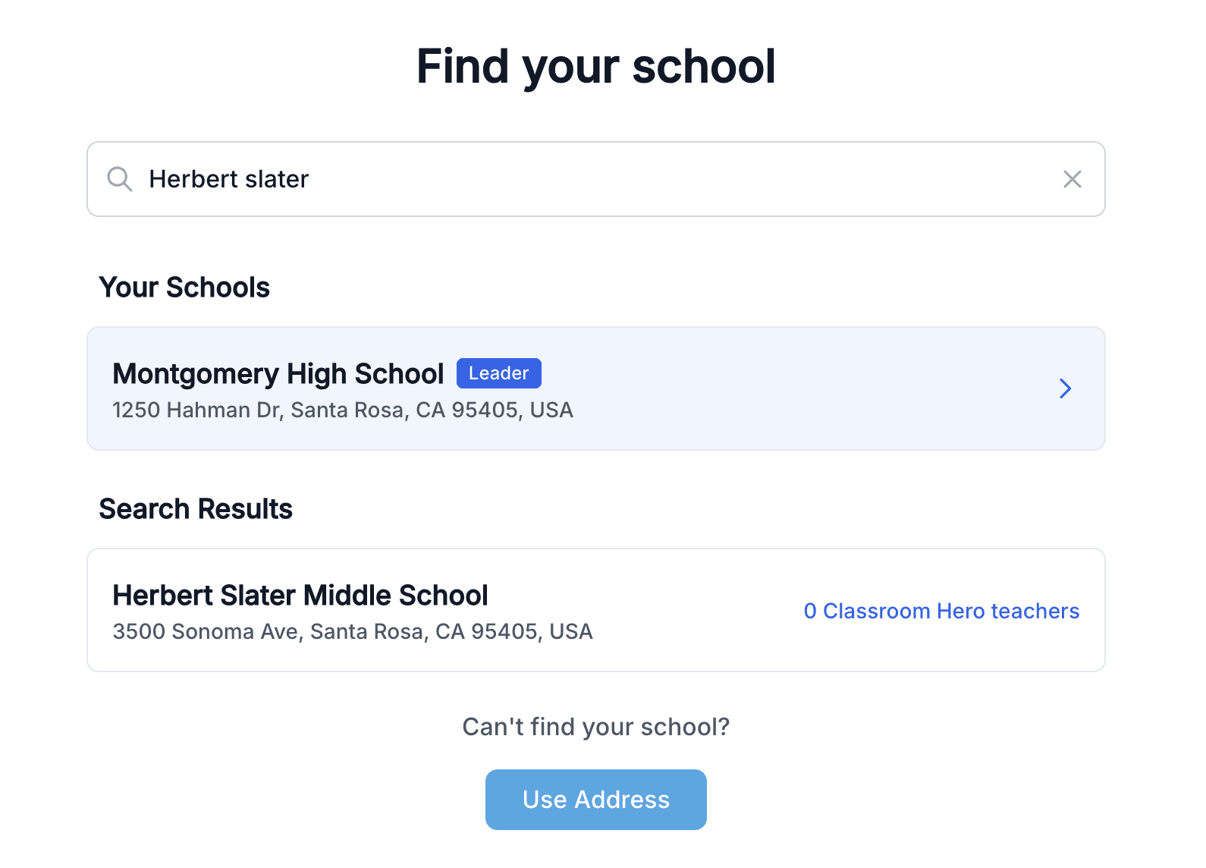This screenshot has height=868, width=1206.
Task: Open Montgomery High School via chevron arrow
Action: (1065, 388)
